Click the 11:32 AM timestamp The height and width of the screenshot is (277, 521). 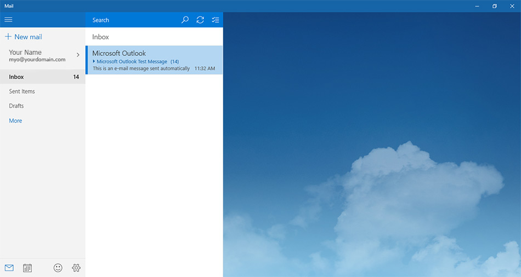(205, 68)
